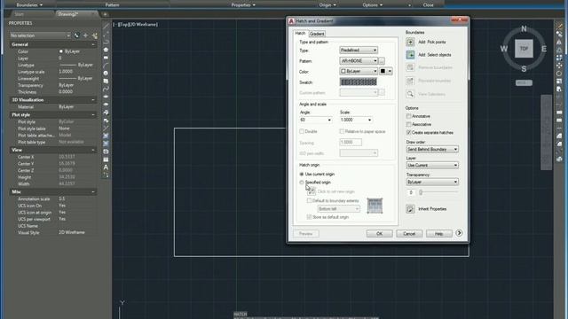Switch to the Gradient tab

coord(317,34)
